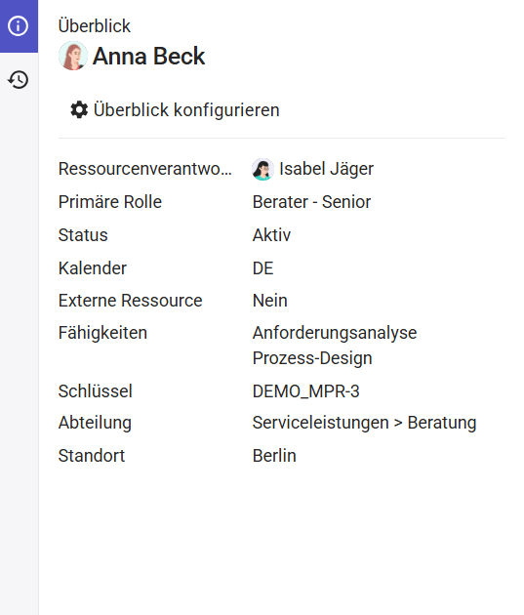Click the Fähigkeiten field label
The width and height of the screenshot is (524, 615).
102,333
